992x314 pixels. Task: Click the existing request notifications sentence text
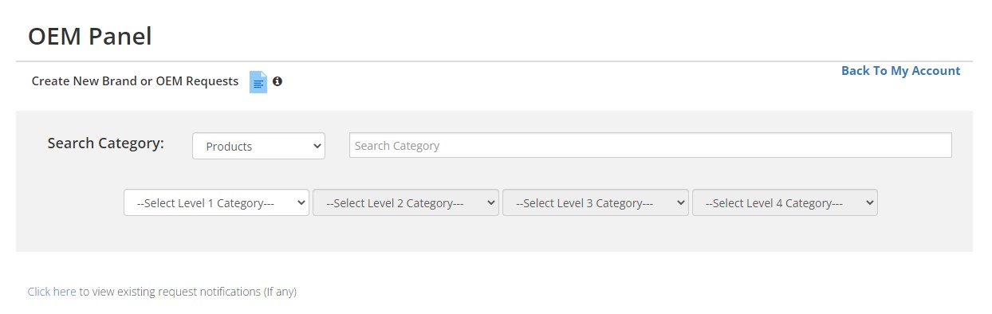(187, 292)
